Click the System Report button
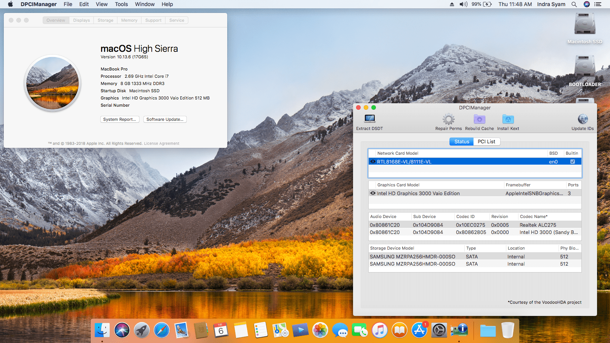The image size is (610, 343). (120, 119)
